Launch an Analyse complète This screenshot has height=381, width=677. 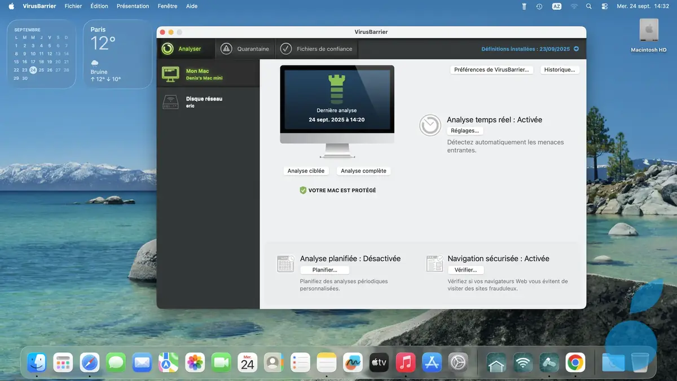click(x=364, y=170)
